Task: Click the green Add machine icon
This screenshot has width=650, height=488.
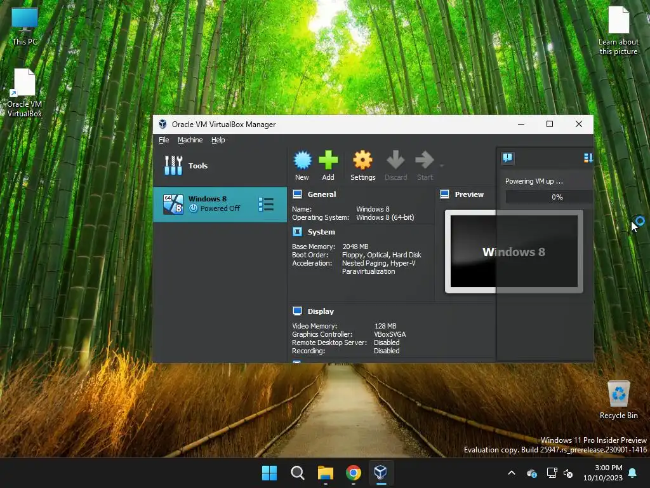Action: tap(328, 160)
